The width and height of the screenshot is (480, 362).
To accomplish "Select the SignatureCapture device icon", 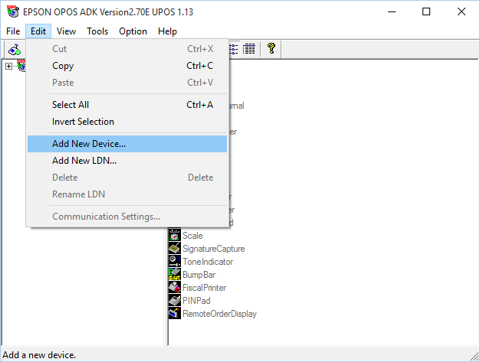I will pyautogui.click(x=175, y=249).
